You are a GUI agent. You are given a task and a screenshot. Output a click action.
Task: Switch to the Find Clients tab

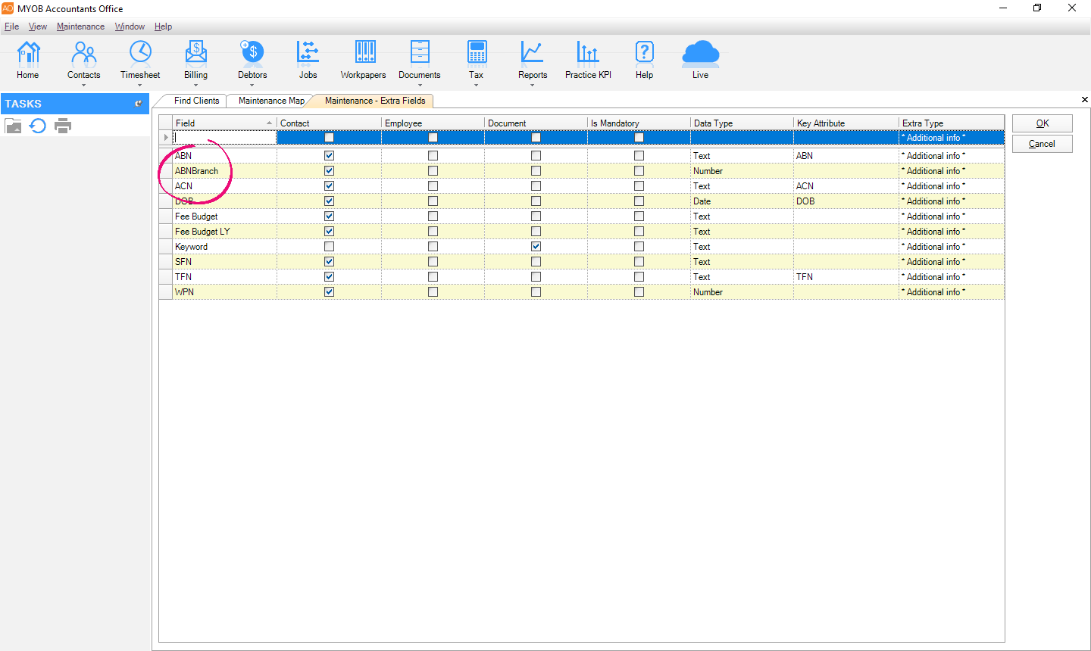tap(196, 101)
